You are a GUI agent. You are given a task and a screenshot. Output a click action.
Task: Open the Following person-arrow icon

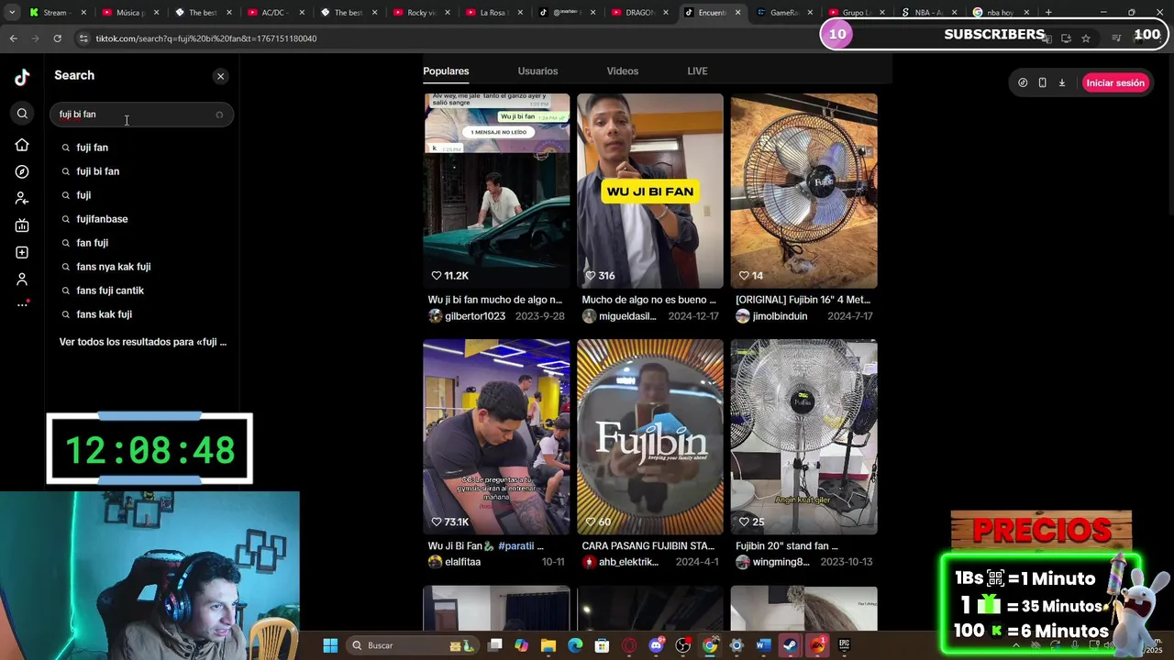point(22,198)
